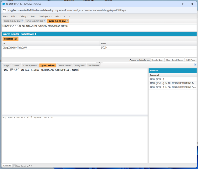This screenshot has height=169, width=198.
Task: Open the Test menu
Action: (x=33, y=16)
